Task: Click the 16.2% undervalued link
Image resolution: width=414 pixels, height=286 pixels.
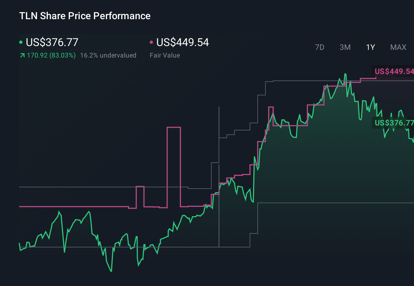Action: 108,55
